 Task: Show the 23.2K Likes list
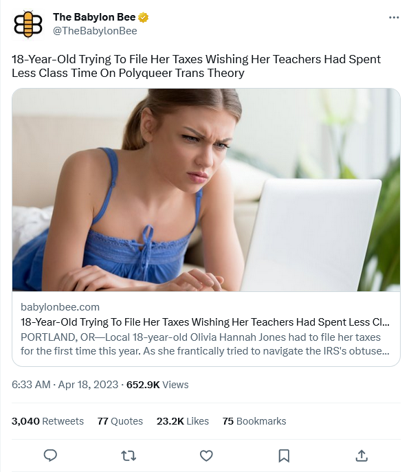(182, 421)
